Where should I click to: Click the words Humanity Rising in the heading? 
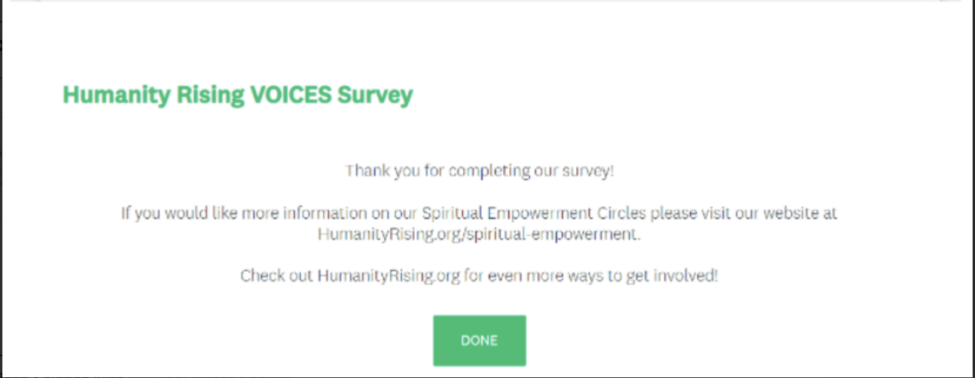pyautogui.click(x=152, y=95)
